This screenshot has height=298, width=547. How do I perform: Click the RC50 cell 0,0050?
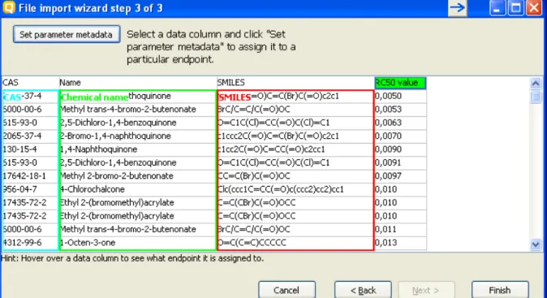pyautogui.click(x=400, y=96)
